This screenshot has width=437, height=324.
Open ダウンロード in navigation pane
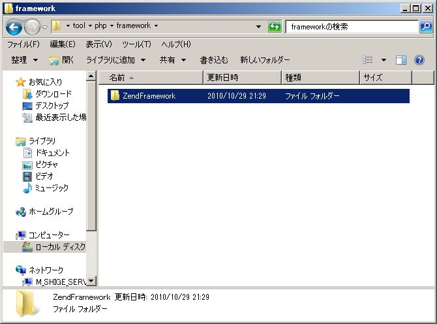coord(53,94)
